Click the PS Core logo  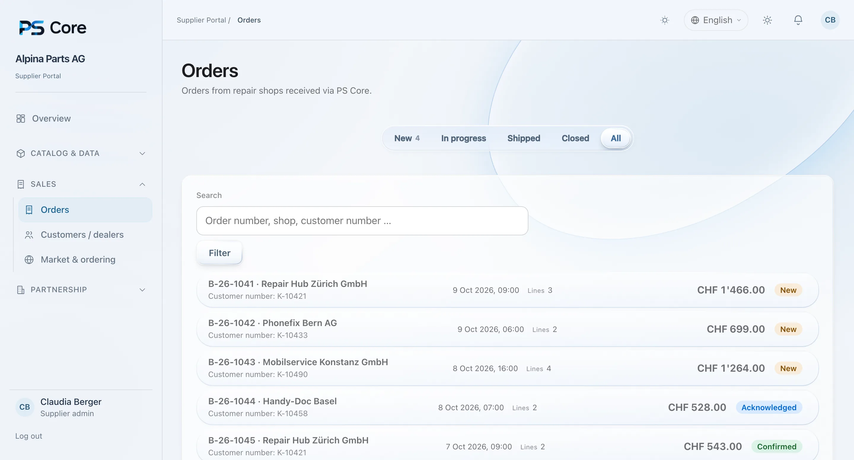[53, 28]
